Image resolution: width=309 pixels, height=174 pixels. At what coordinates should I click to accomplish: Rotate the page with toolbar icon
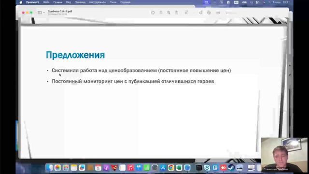click(x=201, y=13)
